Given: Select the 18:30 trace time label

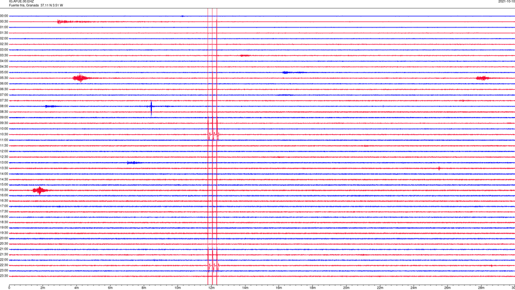Looking at the screenshot, I should click(4, 222).
